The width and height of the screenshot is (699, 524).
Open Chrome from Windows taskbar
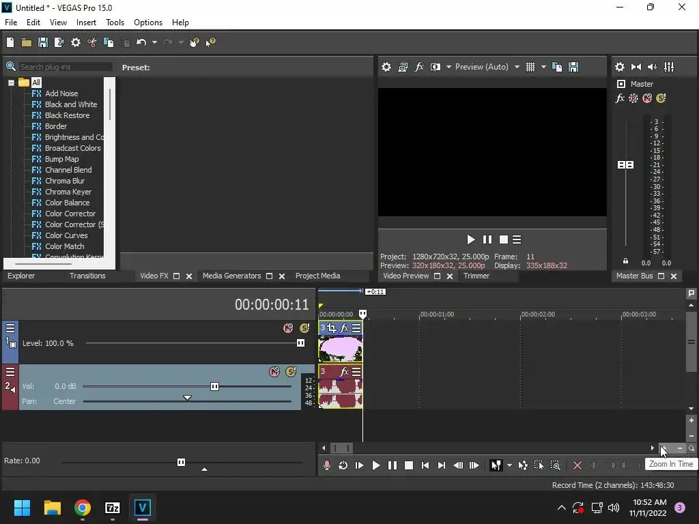83,508
